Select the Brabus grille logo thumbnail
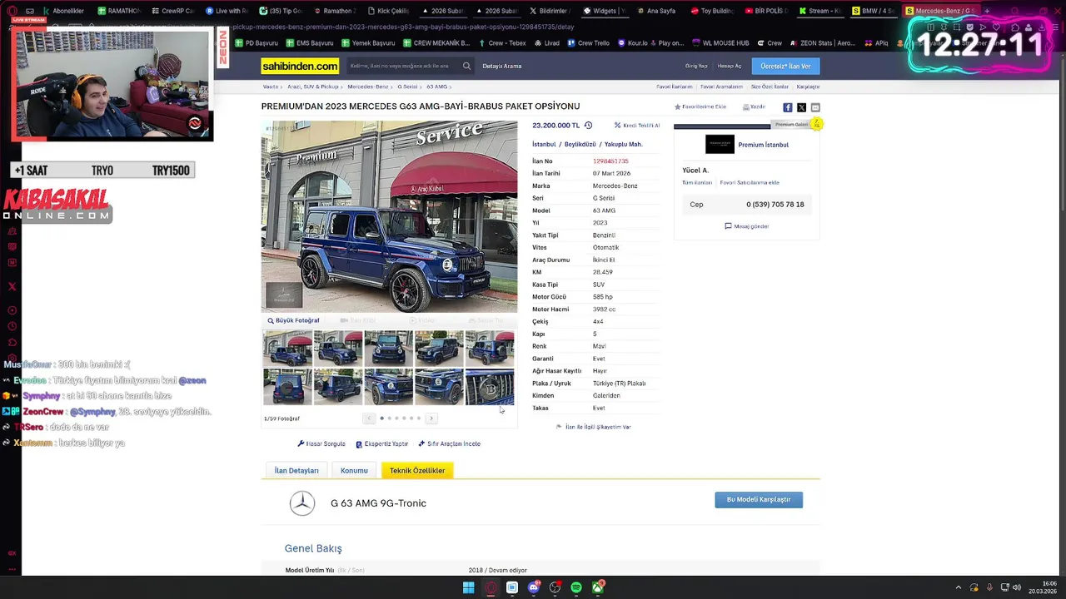 tap(490, 387)
